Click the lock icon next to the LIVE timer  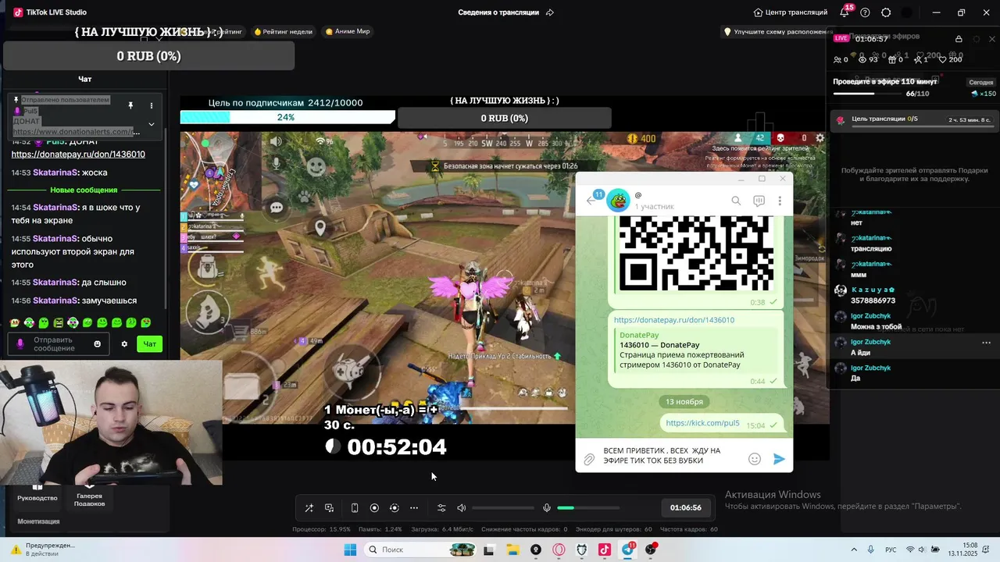(x=959, y=39)
